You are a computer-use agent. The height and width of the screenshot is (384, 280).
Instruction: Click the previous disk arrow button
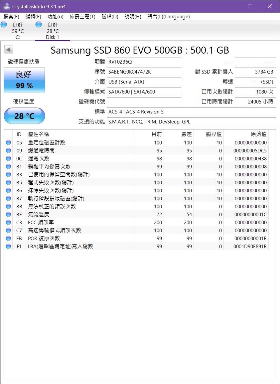click(9, 50)
